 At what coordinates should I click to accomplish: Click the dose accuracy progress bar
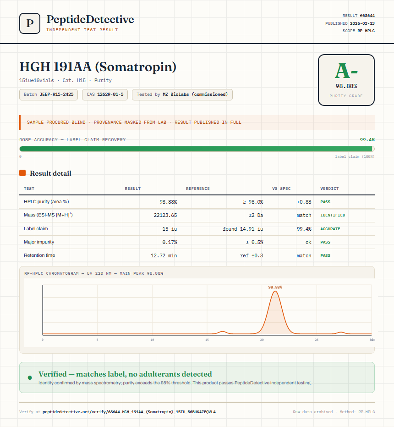point(197,149)
